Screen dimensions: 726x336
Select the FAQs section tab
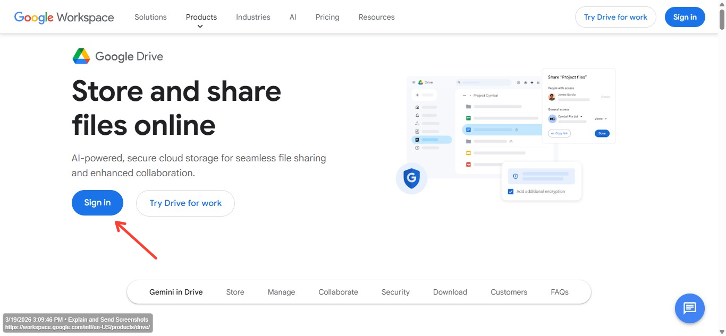pyautogui.click(x=560, y=292)
